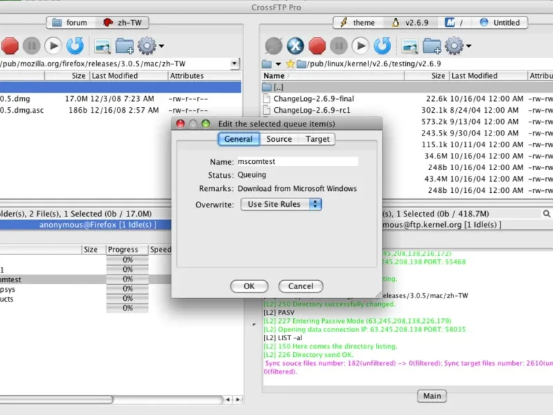Click the favorites star icon beside right path
The height and width of the screenshot is (415, 553).
291,64
